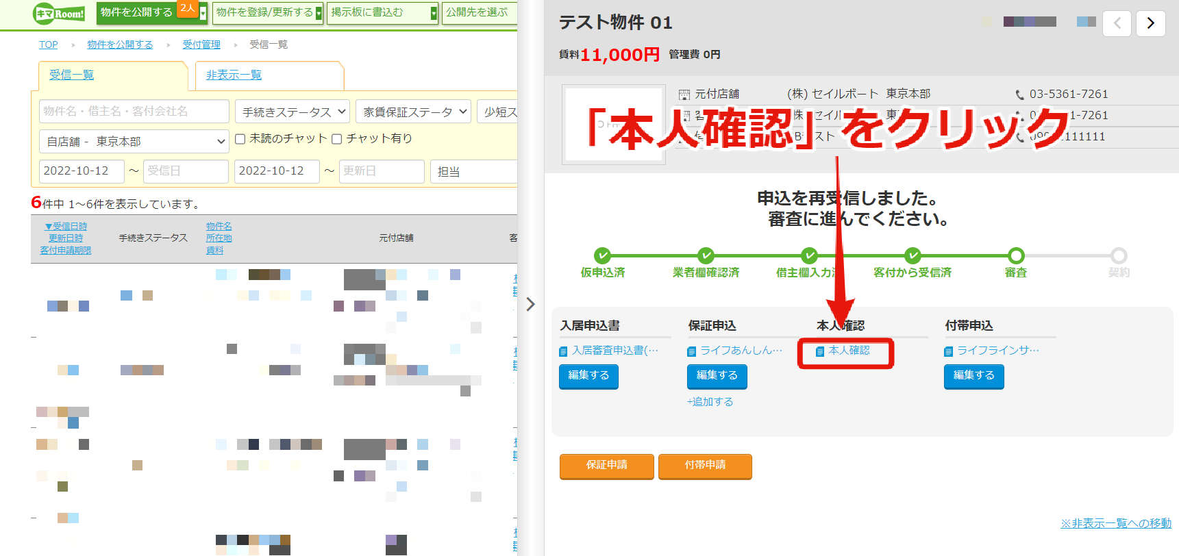Click the ライフラインサ document icon

[949, 351]
